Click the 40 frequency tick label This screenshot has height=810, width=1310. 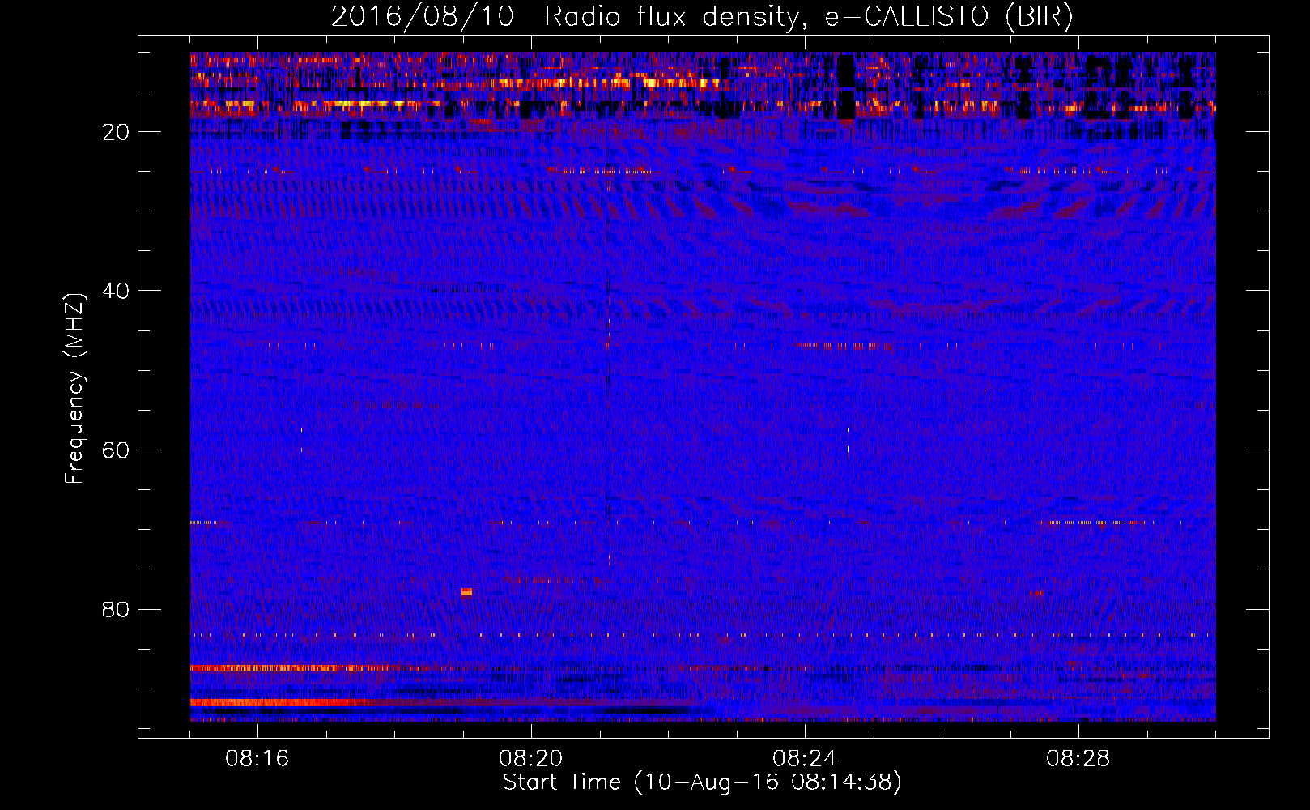coord(116,291)
